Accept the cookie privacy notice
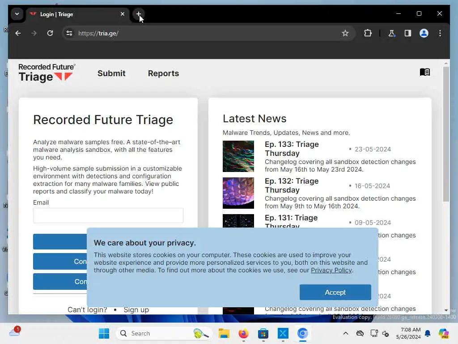The height and width of the screenshot is (344, 458). [335, 292]
